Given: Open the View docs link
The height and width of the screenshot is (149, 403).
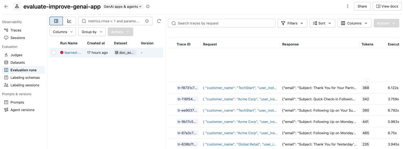Looking at the screenshot, I should (387, 6).
